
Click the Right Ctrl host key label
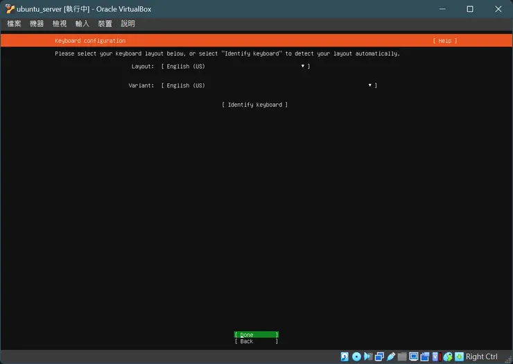point(481,356)
